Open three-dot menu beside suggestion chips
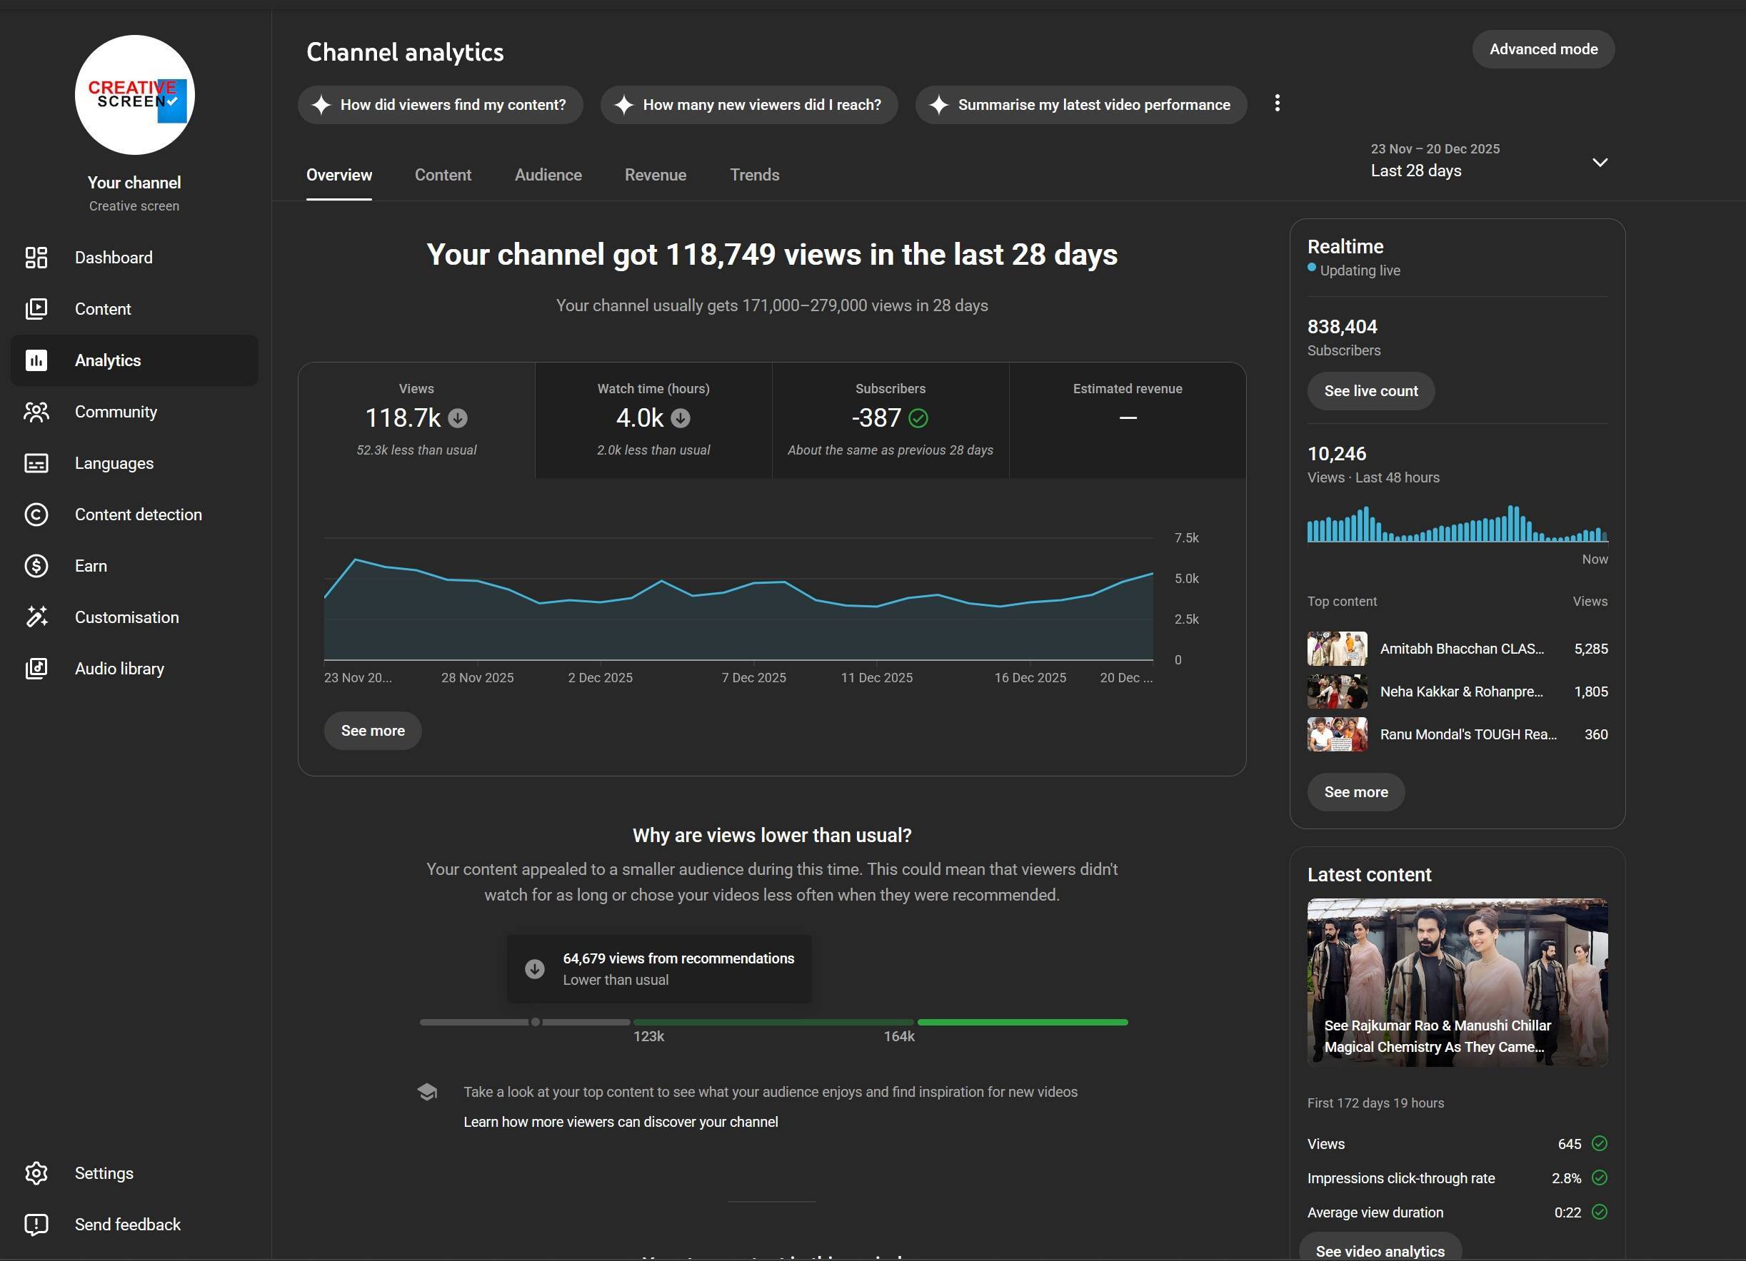1746x1261 pixels. (1277, 103)
